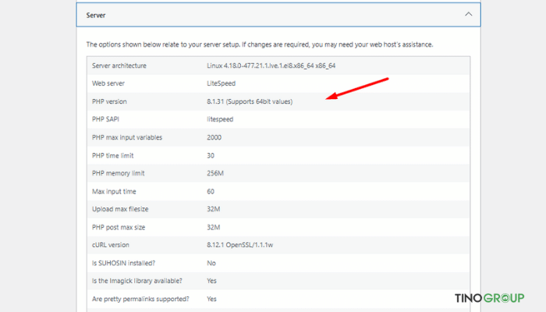Select the litespeed SAPI value

pyautogui.click(x=220, y=119)
